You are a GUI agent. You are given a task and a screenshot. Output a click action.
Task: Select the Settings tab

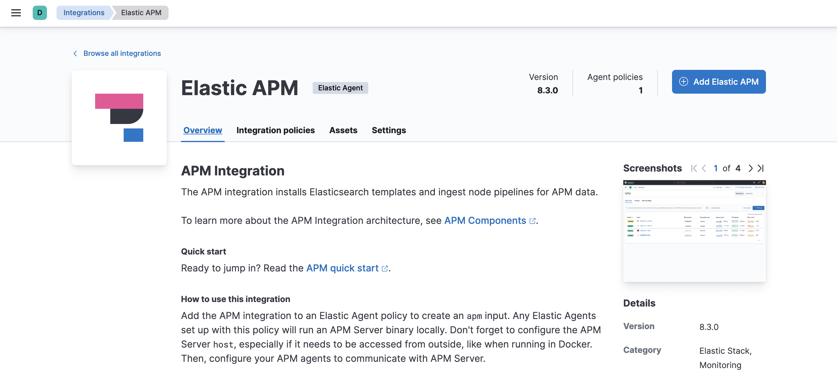coord(388,130)
